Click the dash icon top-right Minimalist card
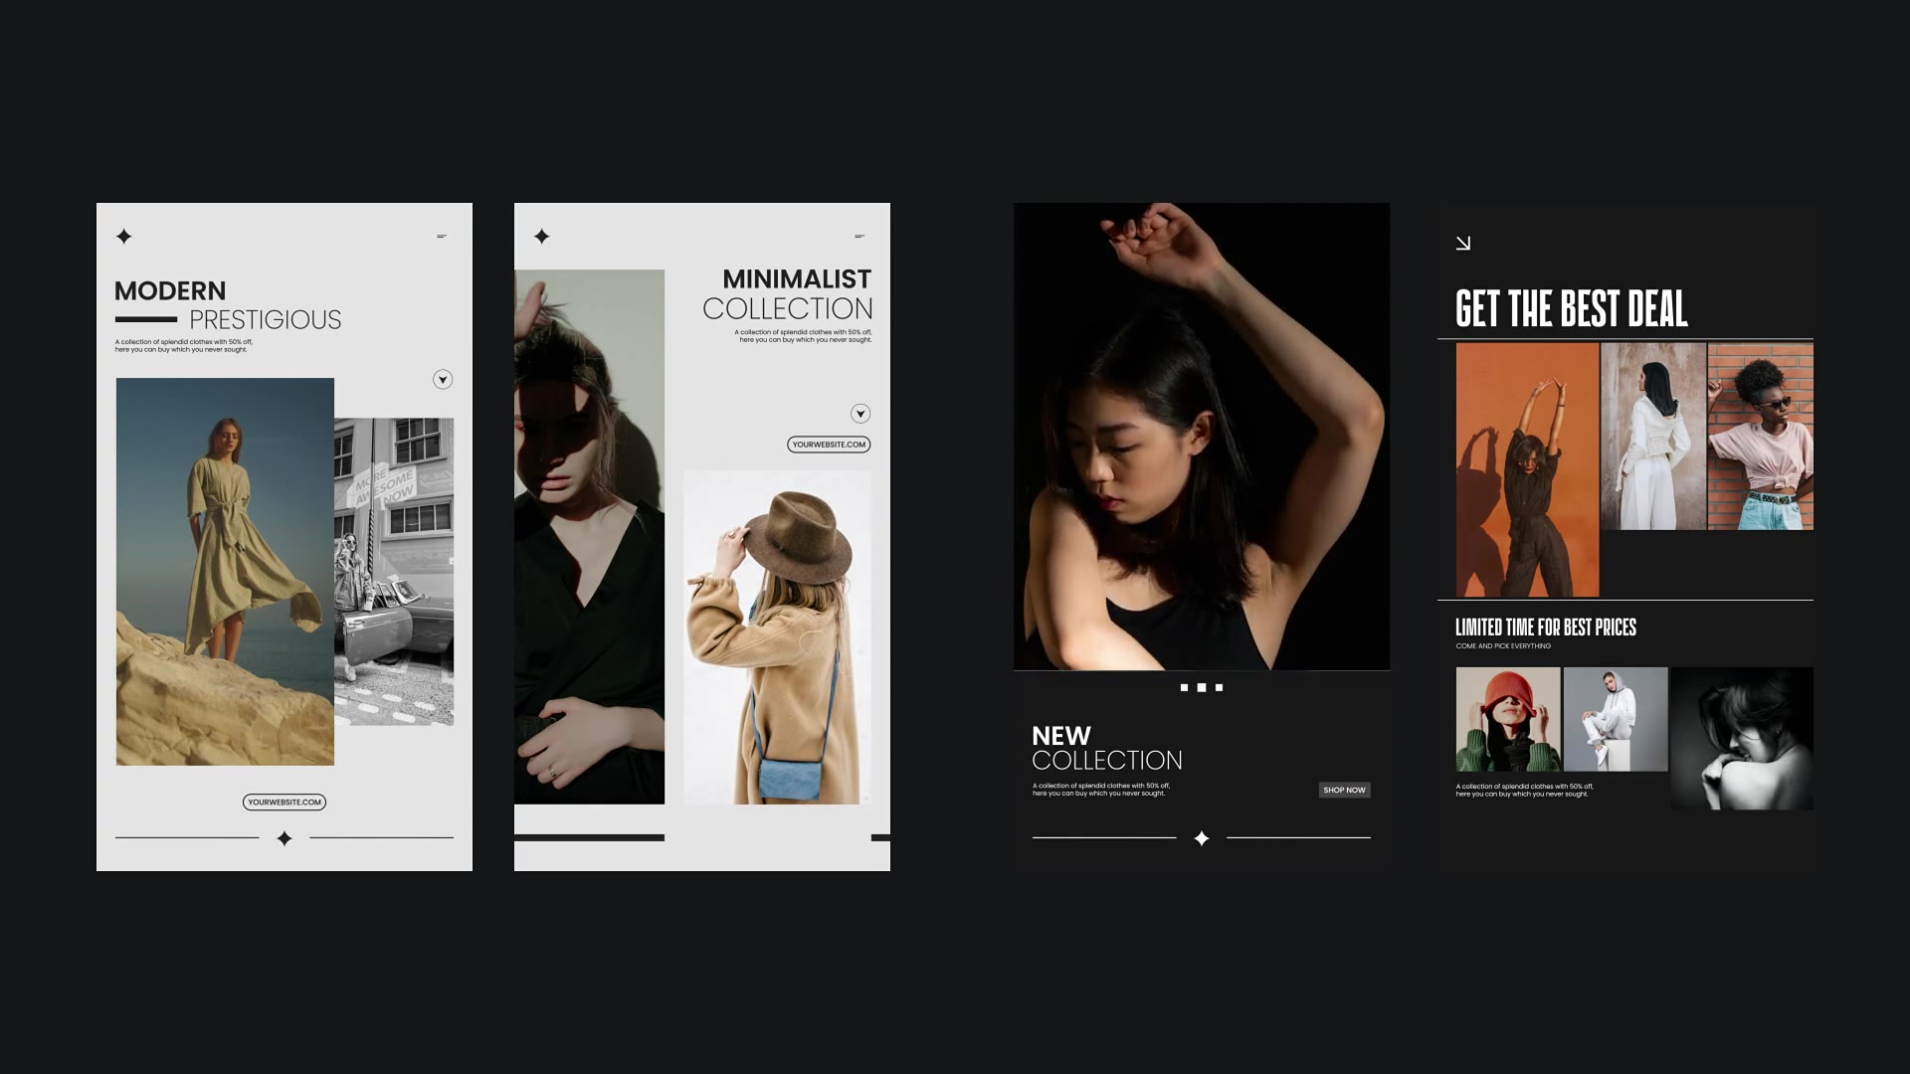The width and height of the screenshot is (1910, 1074). click(x=860, y=236)
